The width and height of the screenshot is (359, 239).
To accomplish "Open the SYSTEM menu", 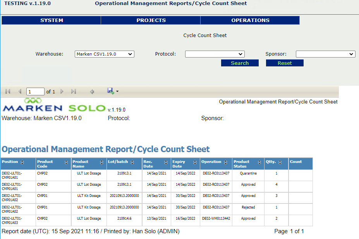I will pyautogui.click(x=52, y=20).
